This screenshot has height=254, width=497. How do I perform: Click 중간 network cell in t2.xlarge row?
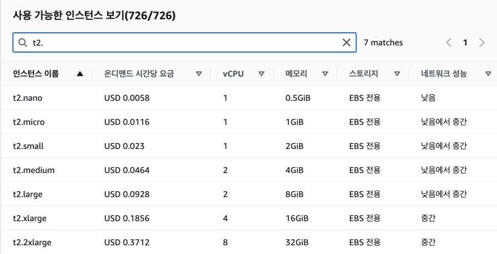428,218
